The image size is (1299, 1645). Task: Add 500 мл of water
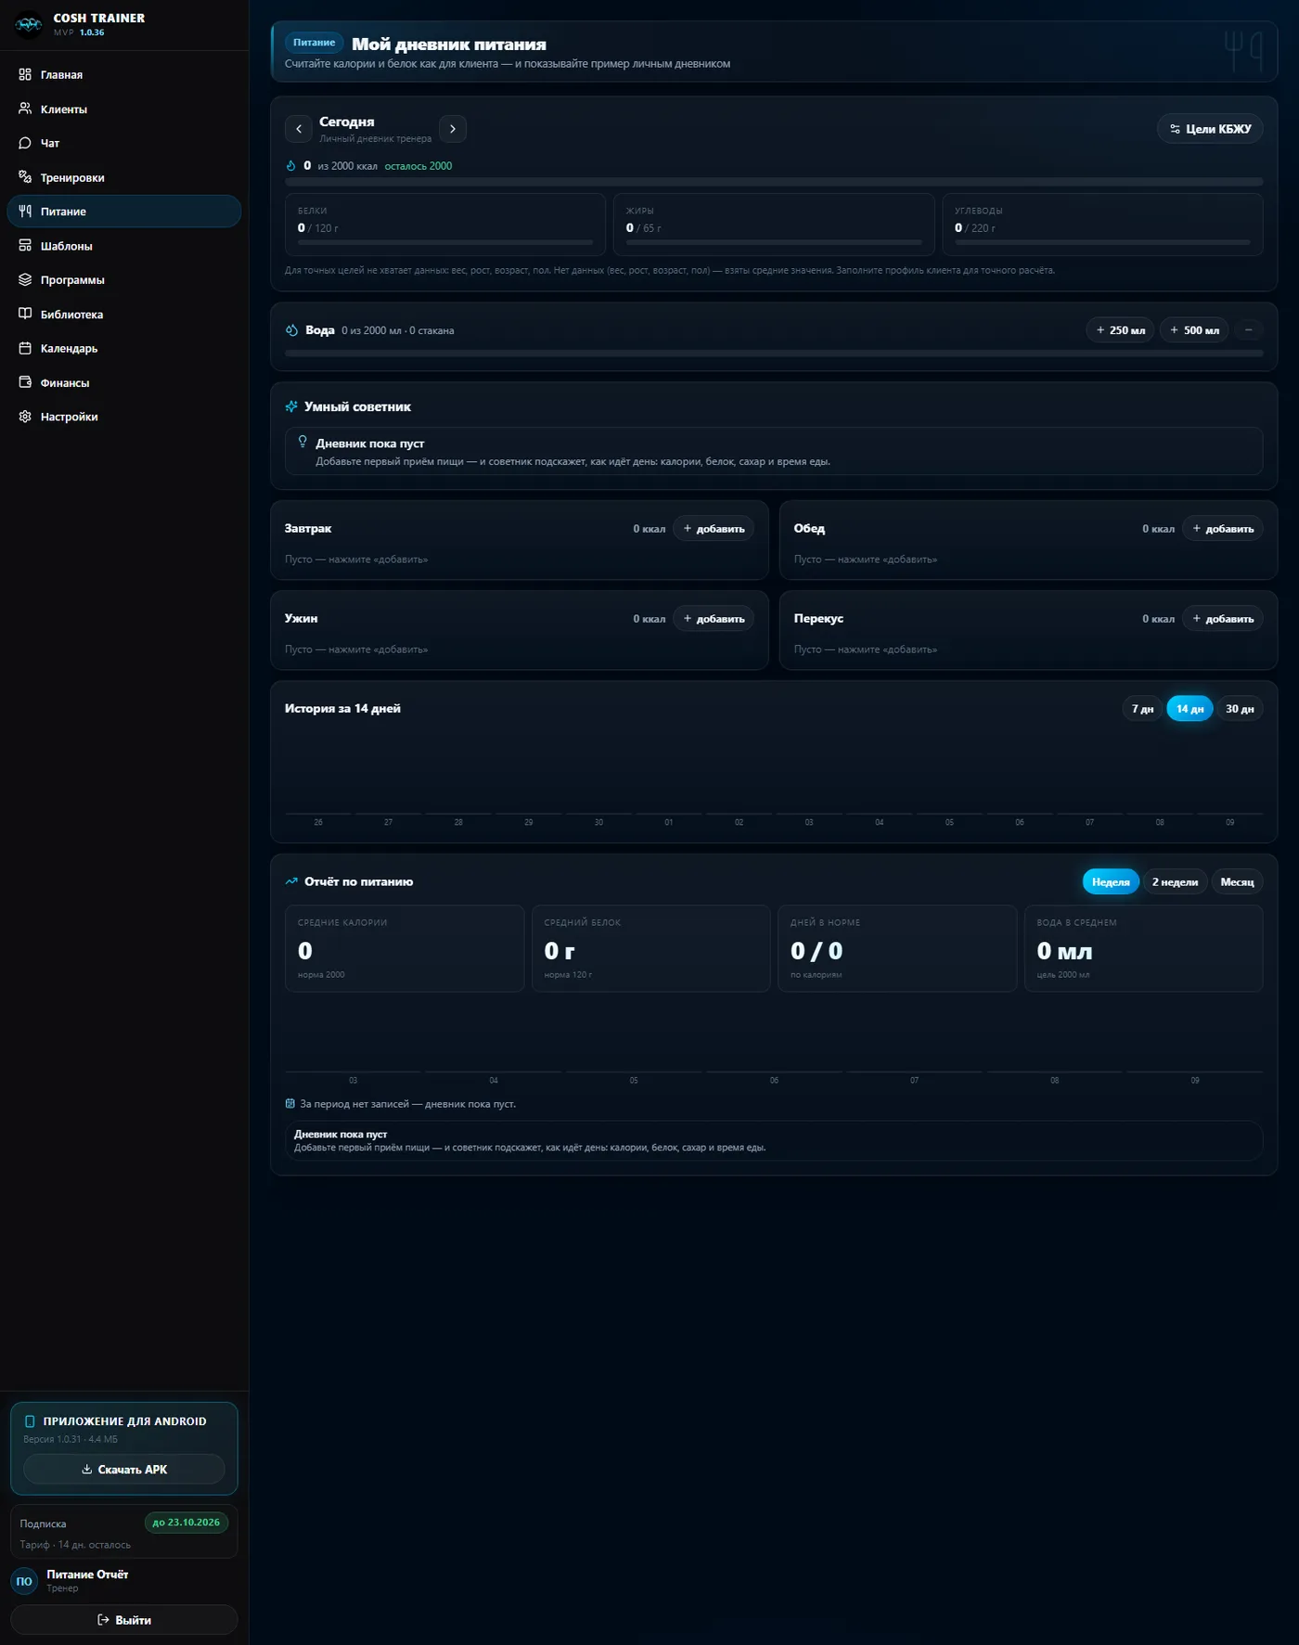point(1194,330)
